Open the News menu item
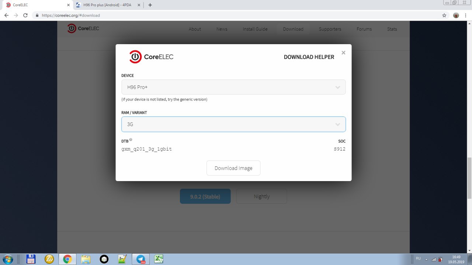This screenshot has height=265, width=472. tap(222, 29)
